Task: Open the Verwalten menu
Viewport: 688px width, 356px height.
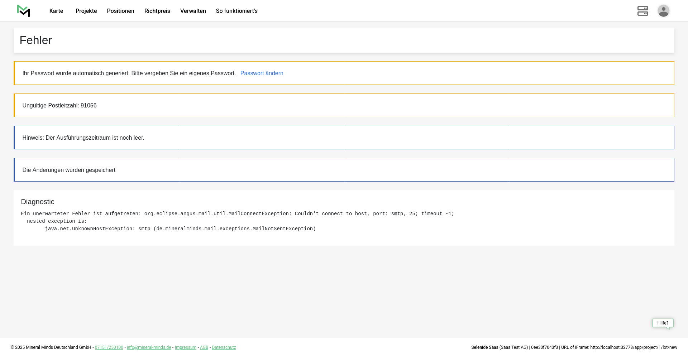Action: coord(193,11)
